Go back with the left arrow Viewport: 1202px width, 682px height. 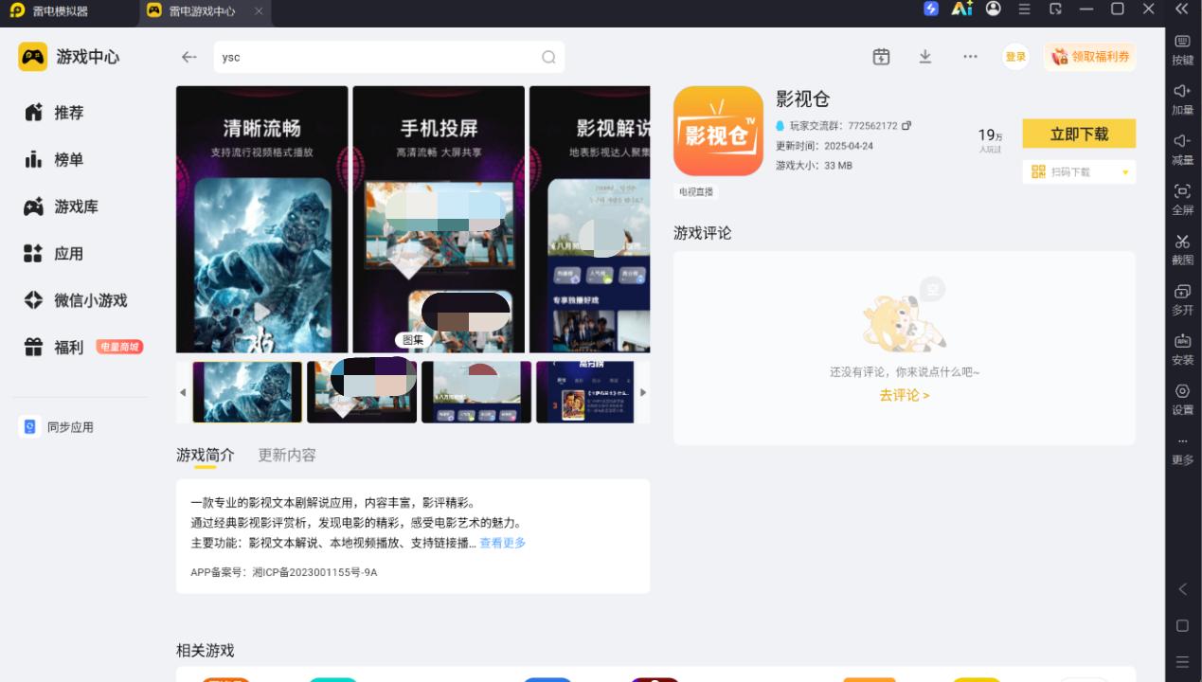(x=189, y=57)
